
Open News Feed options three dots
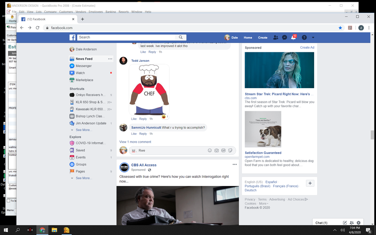click(110, 59)
